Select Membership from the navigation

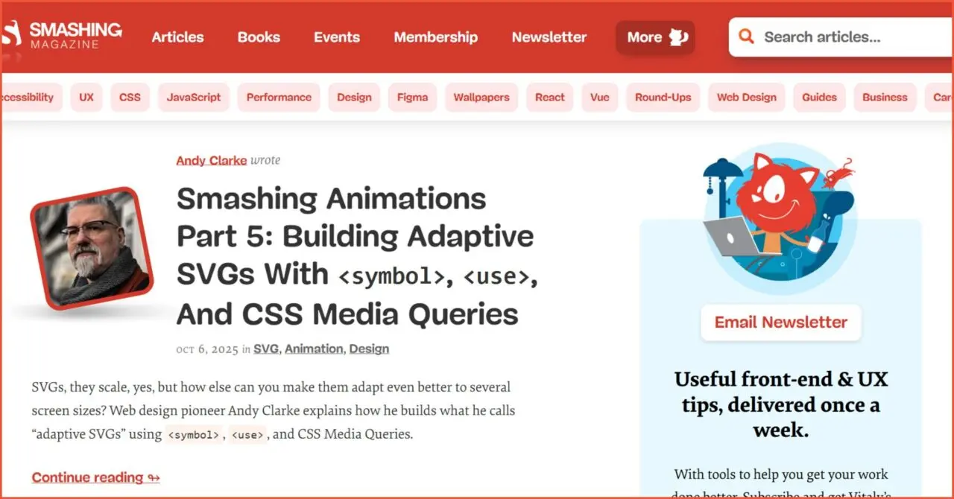click(x=435, y=36)
